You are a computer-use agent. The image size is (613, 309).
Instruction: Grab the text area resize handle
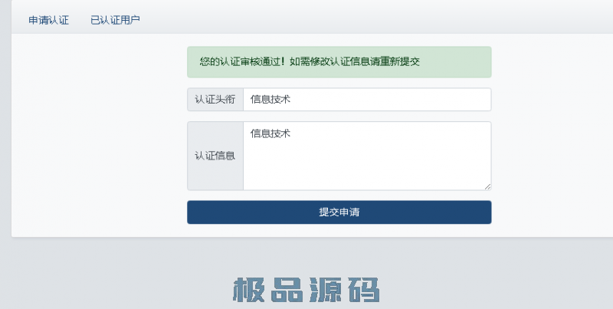click(x=487, y=186)
